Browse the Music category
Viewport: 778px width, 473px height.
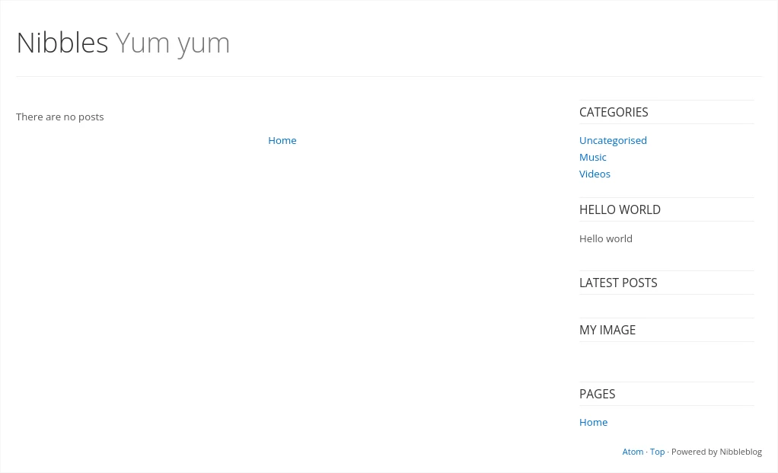pos(592,157)
